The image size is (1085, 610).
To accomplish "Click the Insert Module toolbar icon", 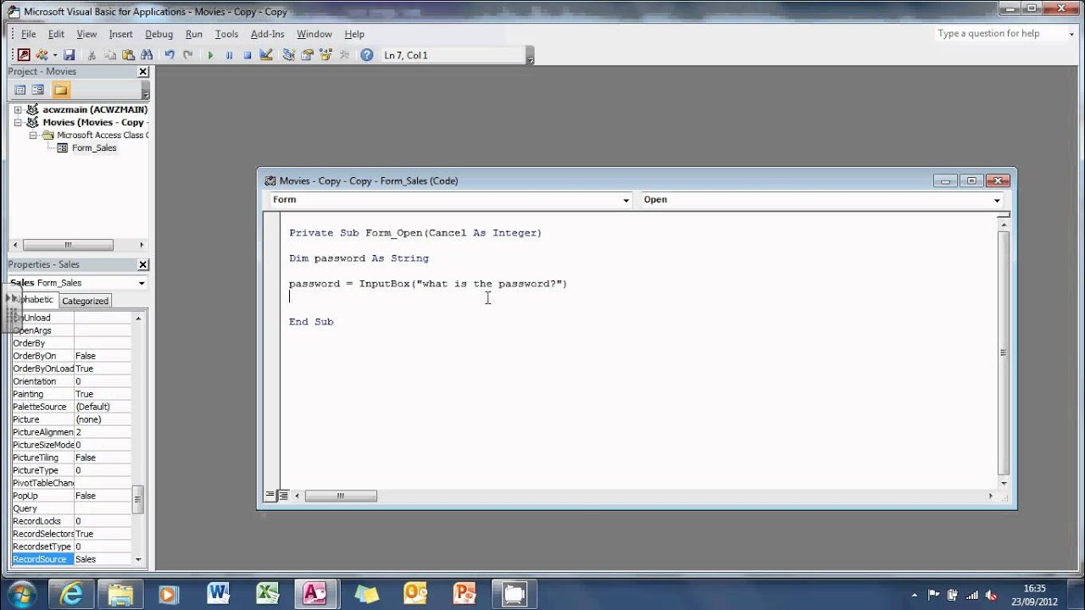I will pos(42,55).
